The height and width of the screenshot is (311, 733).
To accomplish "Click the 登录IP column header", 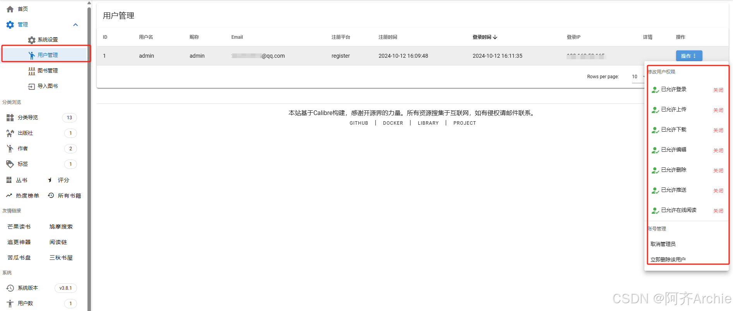I will 573,37.
